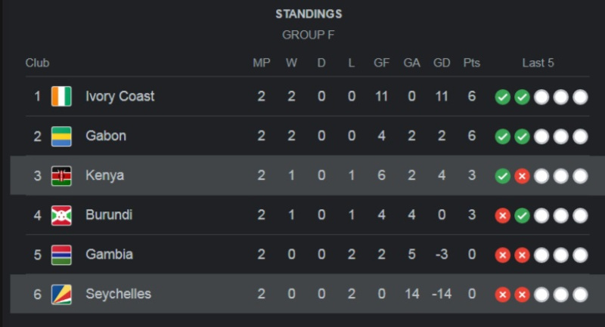Screen dimensions: 605x327
Task: Click Gambia's second red loss icon
Action: point(522,255)
